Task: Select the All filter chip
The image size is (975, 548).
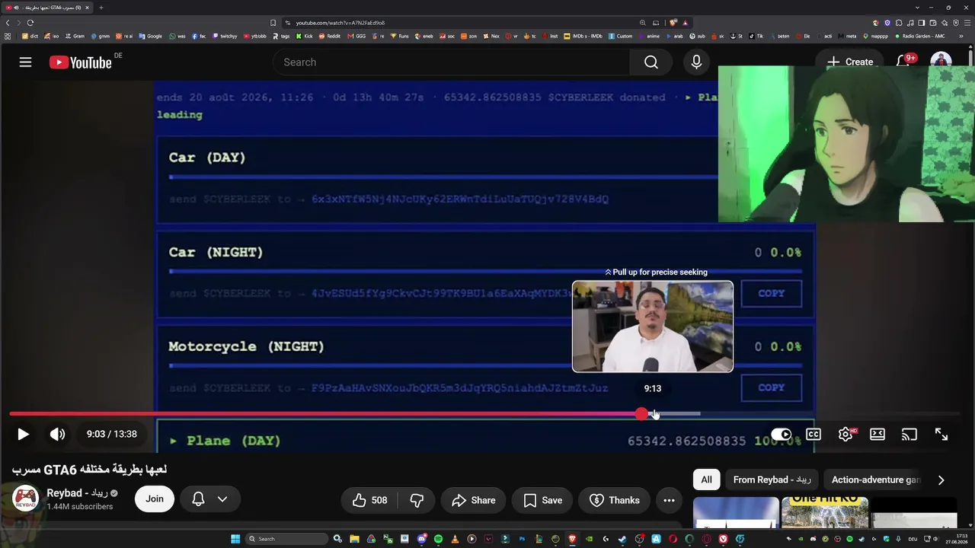Action: pos(706,479)
